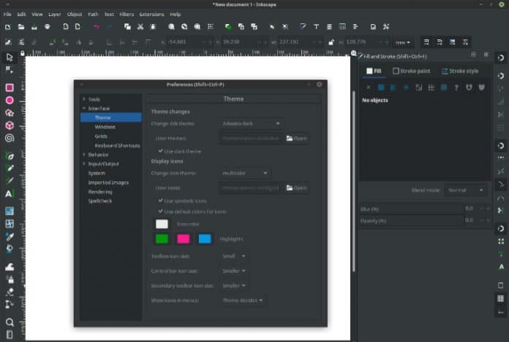This screenshot has width=509, height=342.
Task: Click Open button beside User themes
Action: [296, 138]
